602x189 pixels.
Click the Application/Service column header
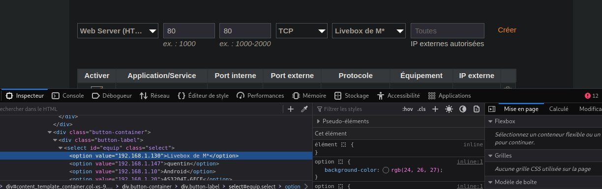pyautogui.click(x=162, y=76)
